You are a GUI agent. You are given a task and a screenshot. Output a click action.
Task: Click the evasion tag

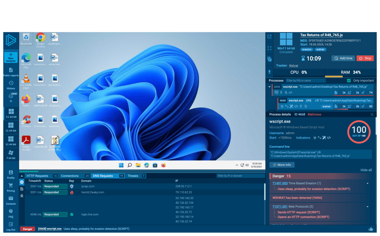(x=307, y=50)
